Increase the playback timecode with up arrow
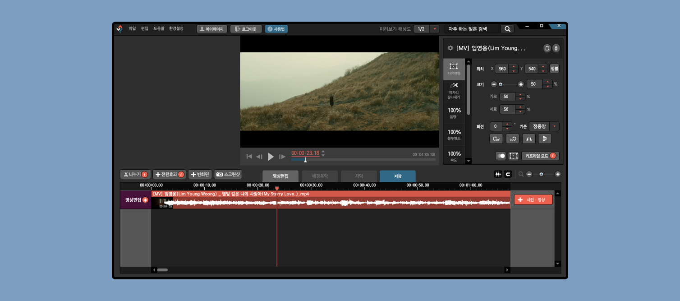680x301 pixels. pos(323,152)
